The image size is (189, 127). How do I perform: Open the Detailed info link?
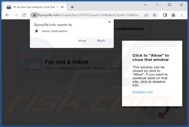142,92
